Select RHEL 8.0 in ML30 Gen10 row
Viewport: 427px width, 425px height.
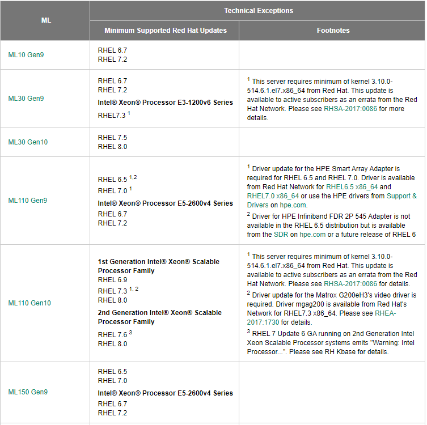point(112,147)
